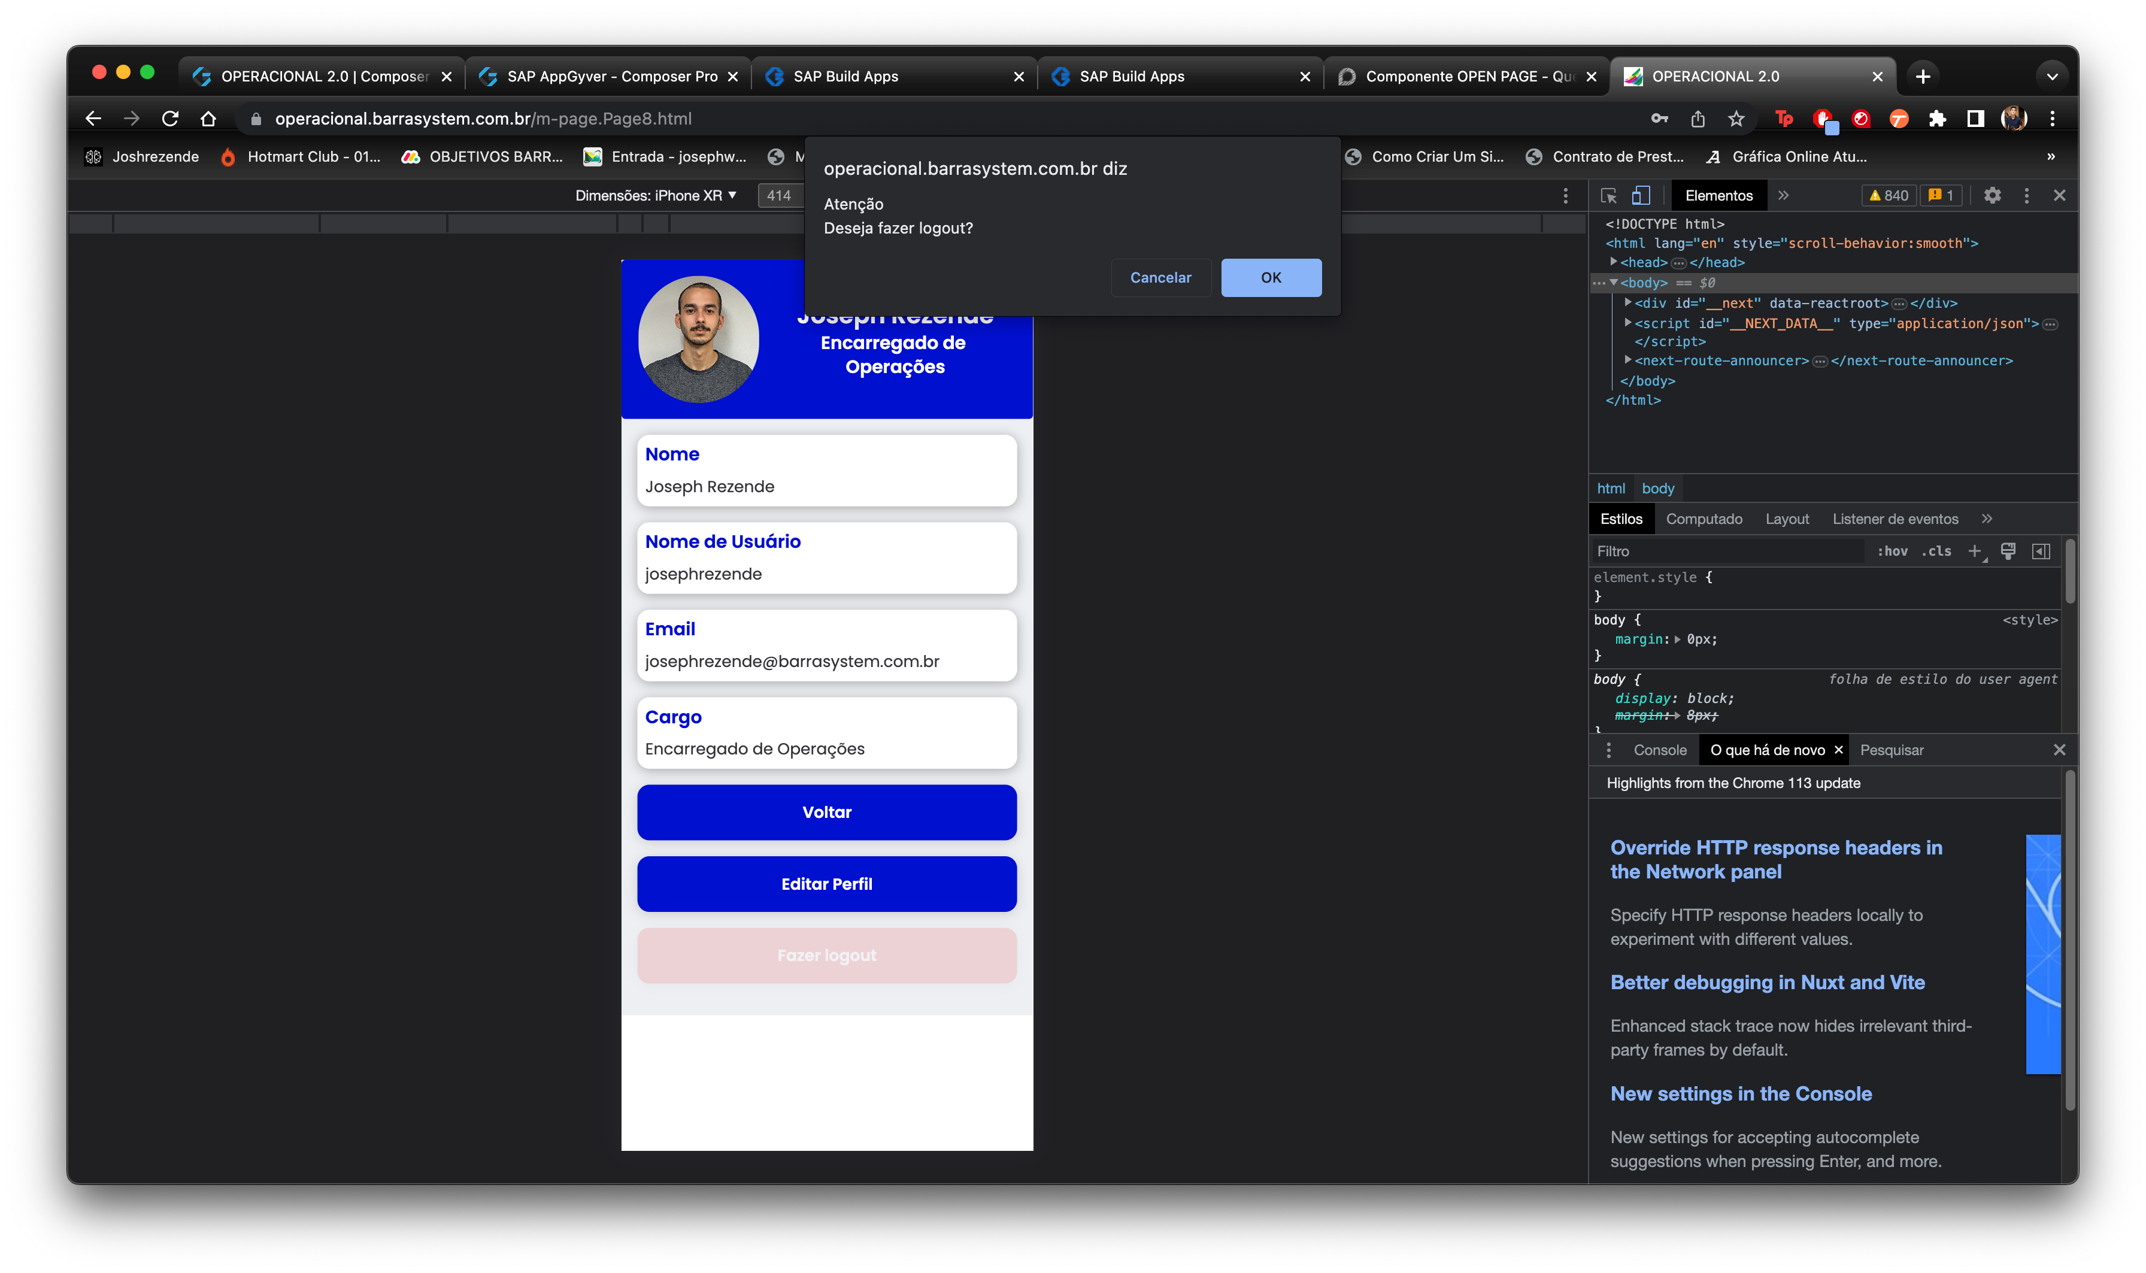Switch to the Layout tab

[1787, 519]
